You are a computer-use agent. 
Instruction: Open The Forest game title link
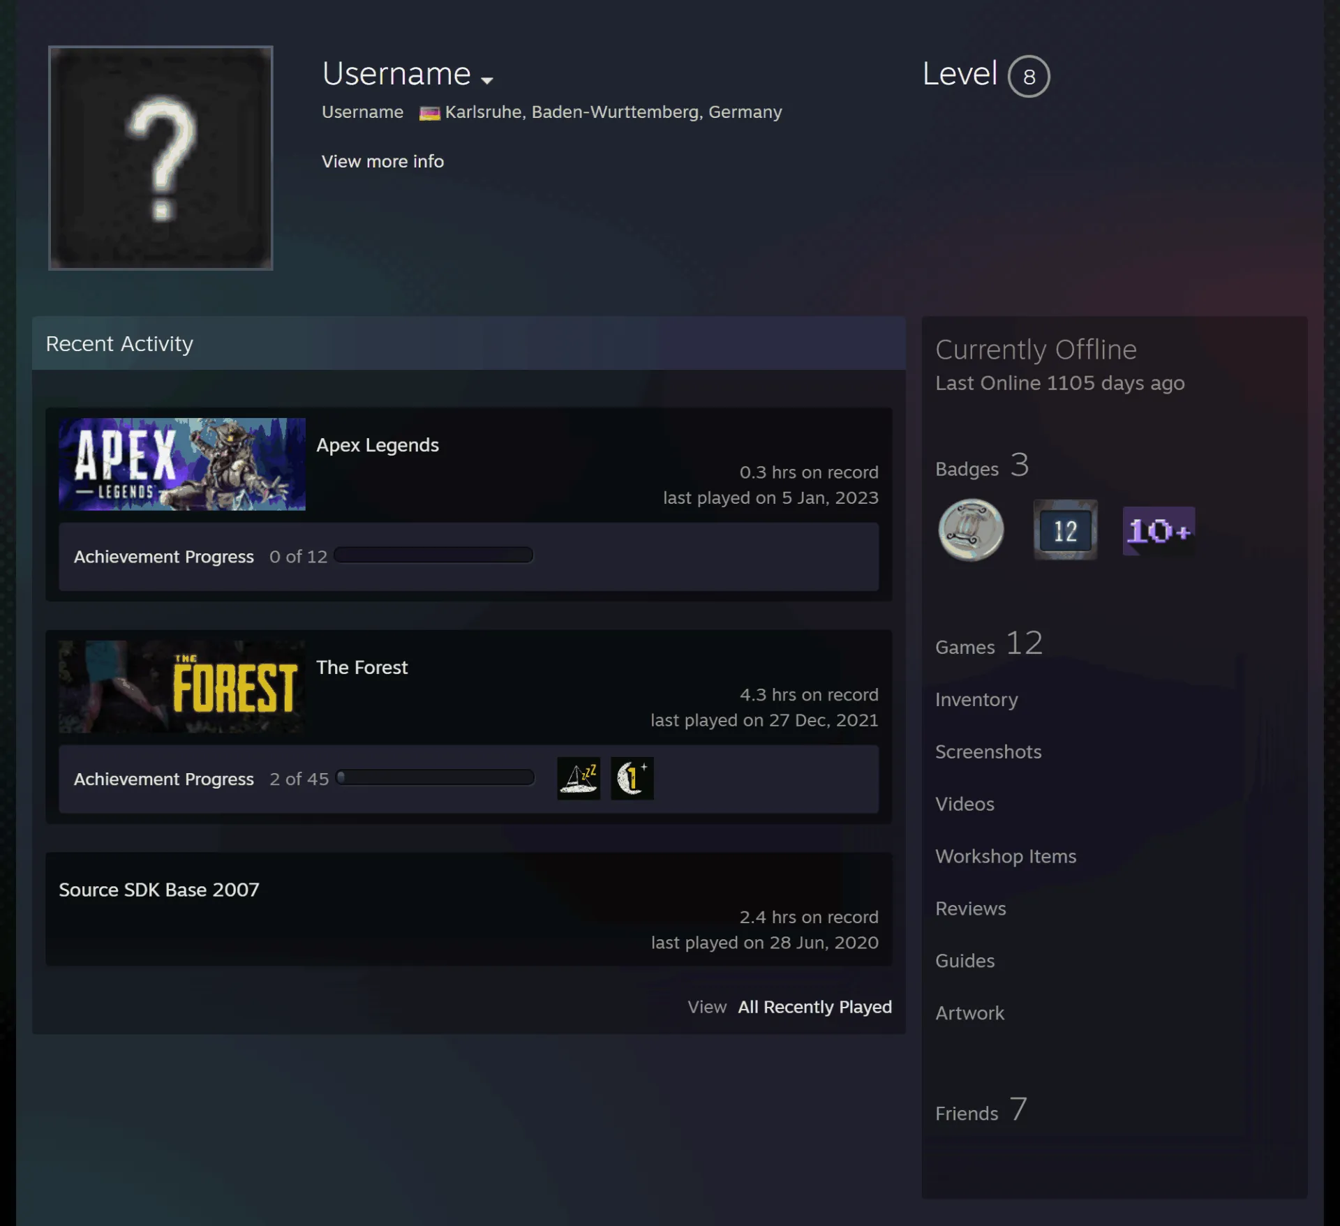(362, 667)
